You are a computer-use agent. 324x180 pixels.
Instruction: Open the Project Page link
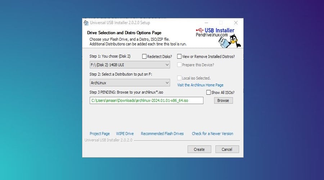tap(100, 134)
